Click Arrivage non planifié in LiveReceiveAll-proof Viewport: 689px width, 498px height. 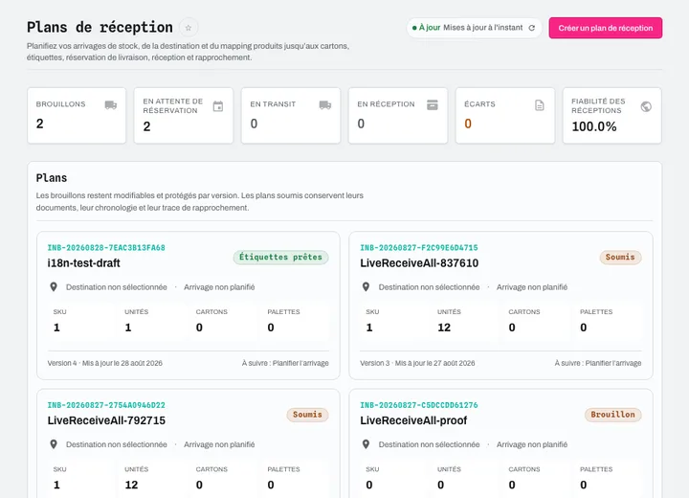[x=532, y=444]
